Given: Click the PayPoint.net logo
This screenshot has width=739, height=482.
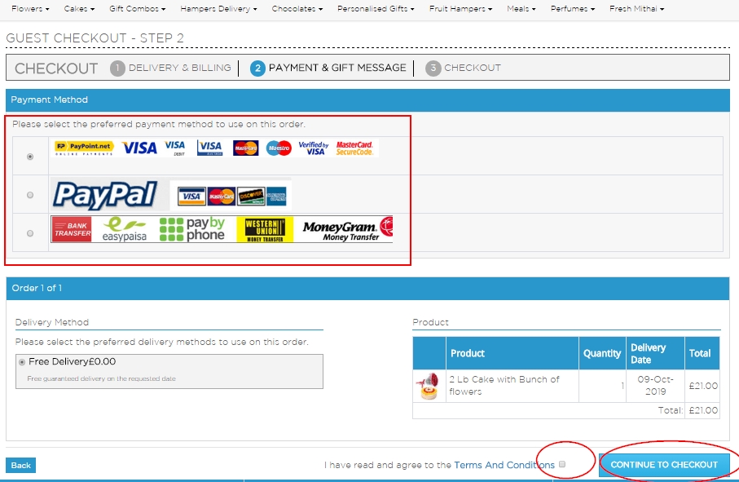Looking at the screenshot, I should click(x=83, y=148).
